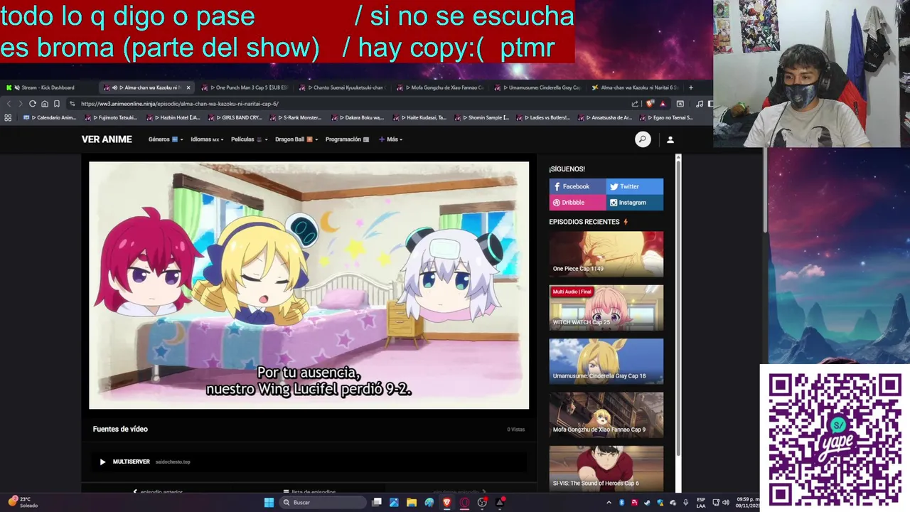The width and height of the screenshot is (910, 512).
Task: Open the site search magnifier icon
Action: click(x=643, y=139)
